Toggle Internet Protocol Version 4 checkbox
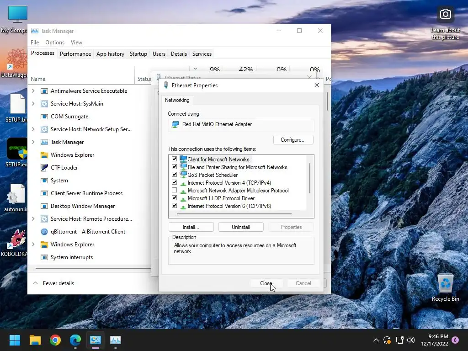The height and width of the screenshot is (351, 468). point(174,182)
